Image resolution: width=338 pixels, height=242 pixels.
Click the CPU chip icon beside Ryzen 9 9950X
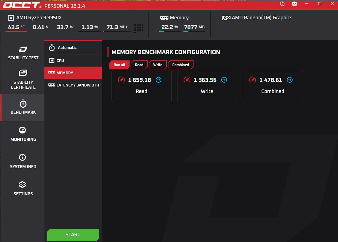[11, 18]
